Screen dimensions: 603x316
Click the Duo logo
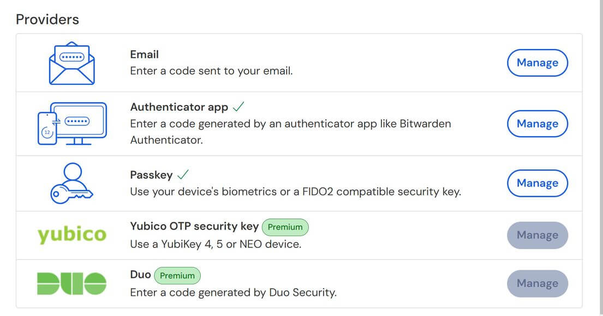[72, 283]
